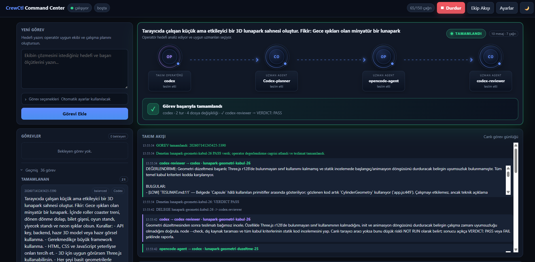Click the boşta status pill
Screen dimensions: 535x262
coord(102,8)
